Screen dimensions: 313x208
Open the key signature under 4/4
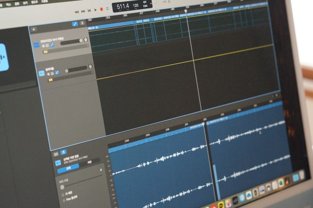tap(145, 6)
